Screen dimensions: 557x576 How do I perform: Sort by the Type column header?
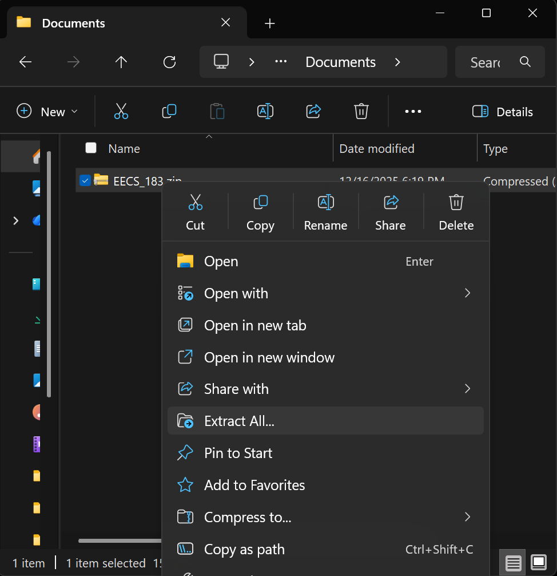tap(495, 149)
